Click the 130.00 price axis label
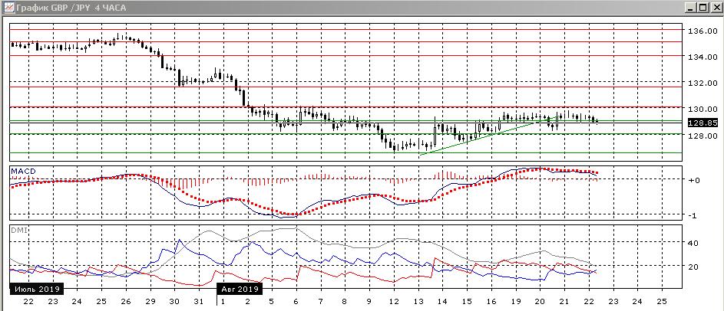724x311 pixels. click(702, 109)
